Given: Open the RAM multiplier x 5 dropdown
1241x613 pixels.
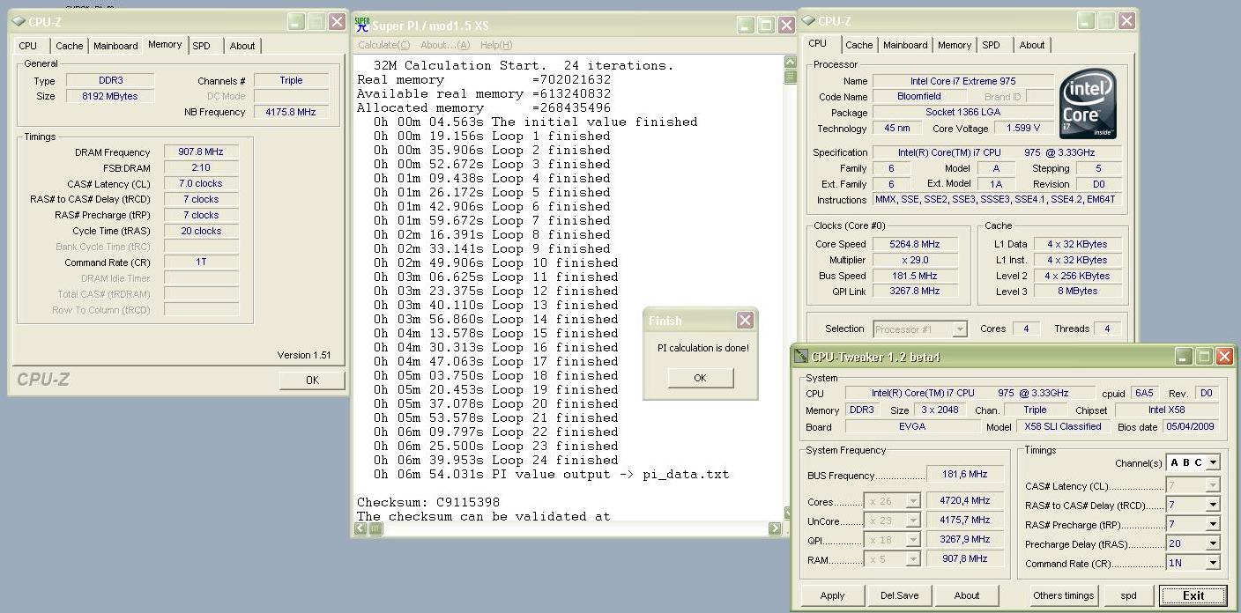Looking at the screenshot, I should (x=913, y=558).
